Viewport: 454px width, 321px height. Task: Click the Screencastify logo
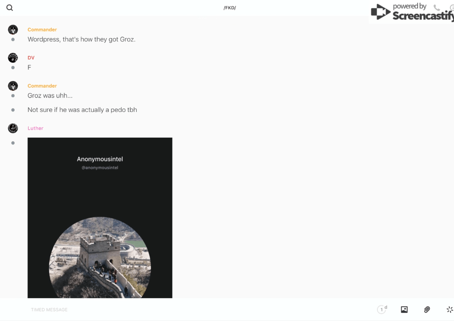click(x=411, y=12)
